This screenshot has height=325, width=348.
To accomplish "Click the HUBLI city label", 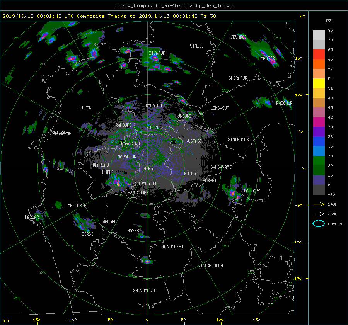I will coord(107,172).
